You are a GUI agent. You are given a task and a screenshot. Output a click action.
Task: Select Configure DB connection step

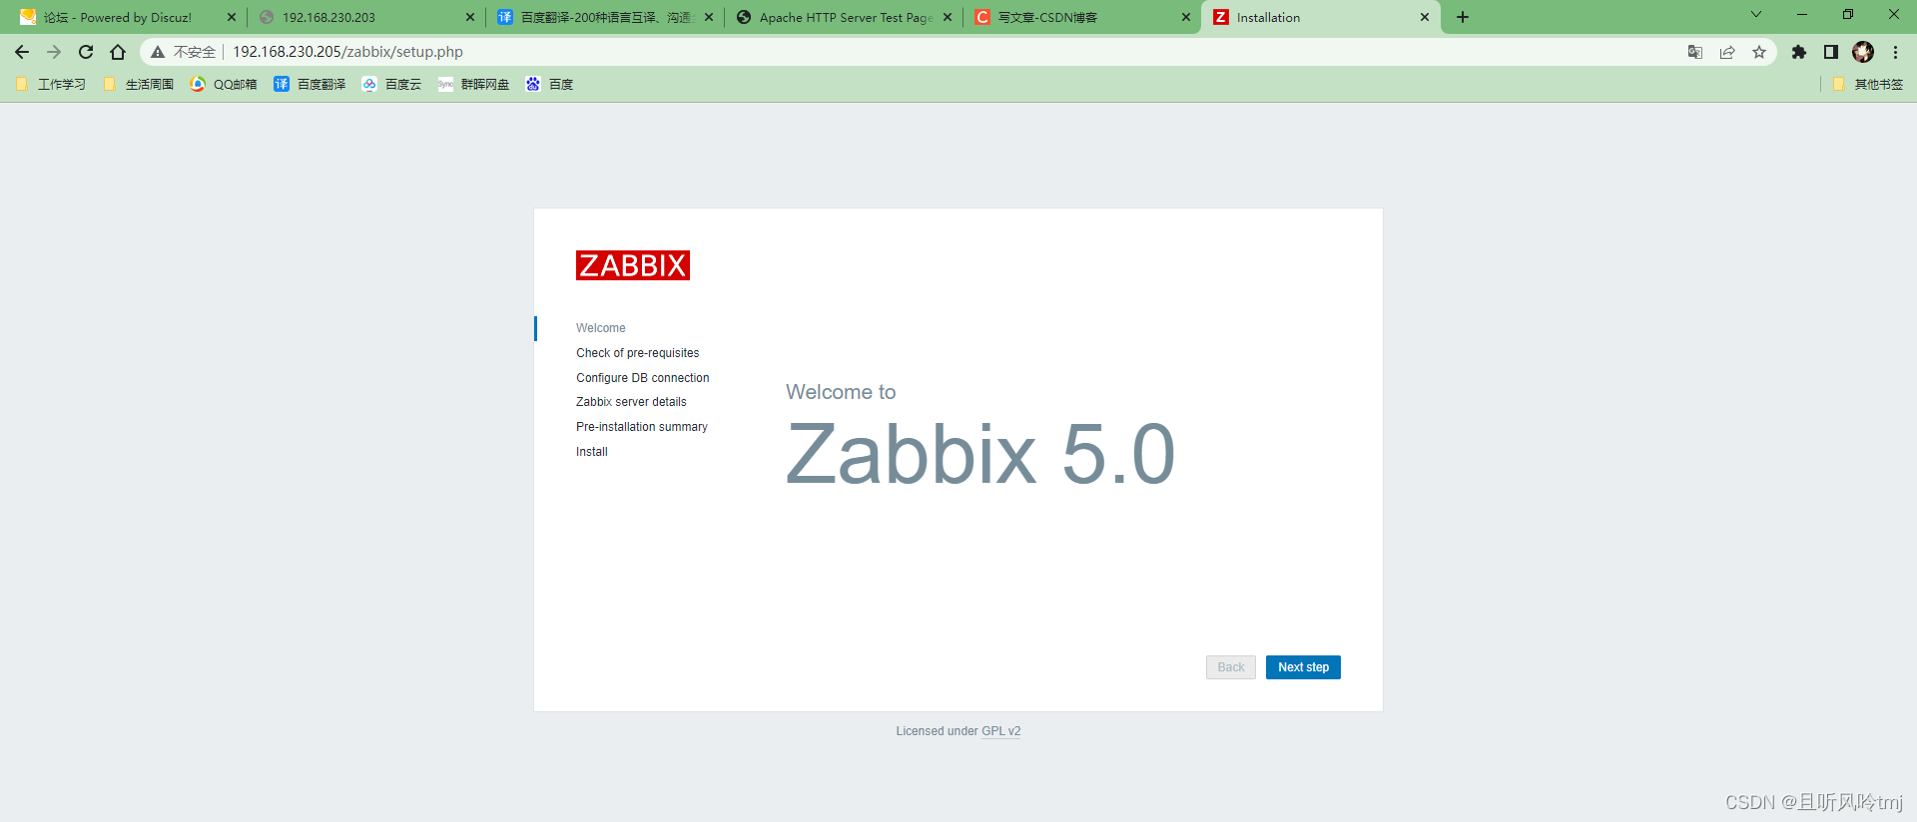point(643,378)
